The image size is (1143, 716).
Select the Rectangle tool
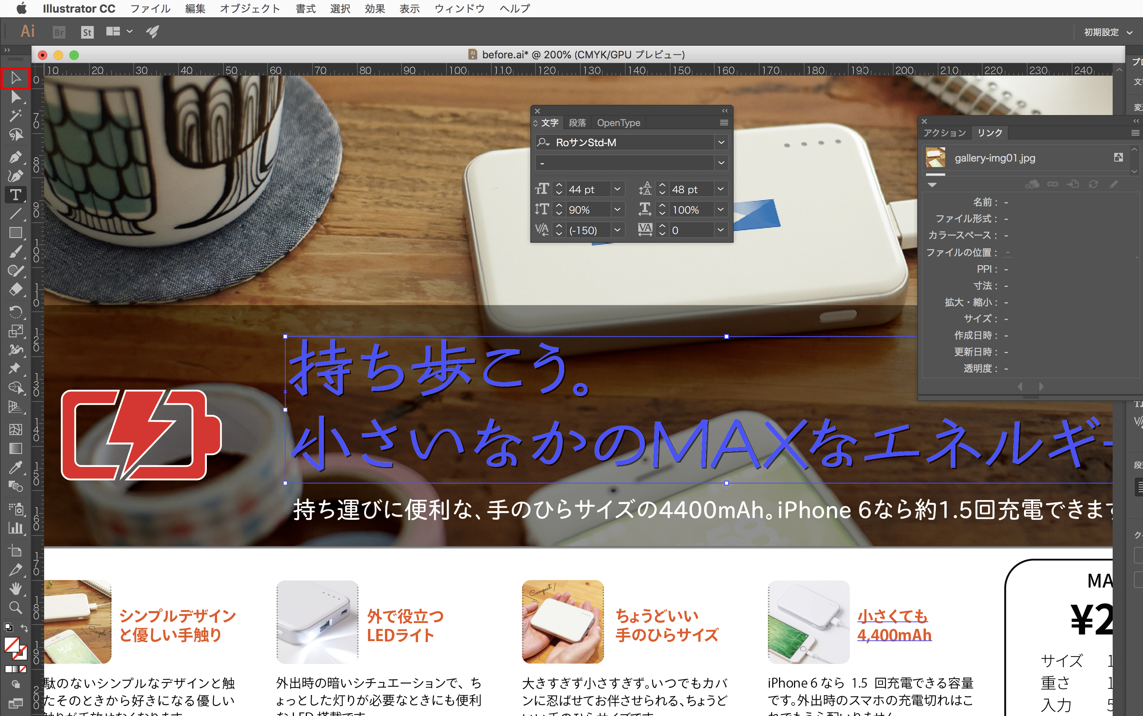(x=15, y=233)
